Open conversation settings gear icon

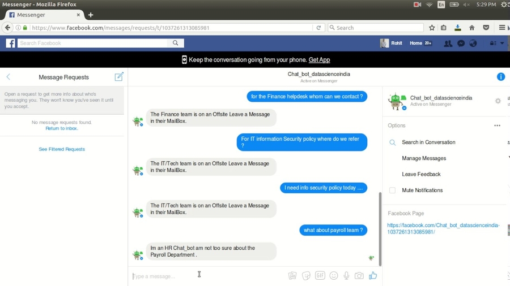coord(498,101)
